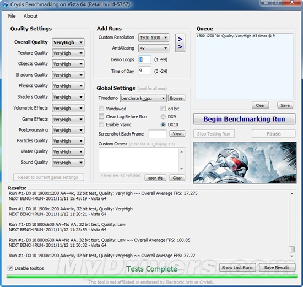Image resolution: width=303 pixels, height=287 pixels.
Task: Open the Custom Resolution dropdown
Action: click(154, 37)
